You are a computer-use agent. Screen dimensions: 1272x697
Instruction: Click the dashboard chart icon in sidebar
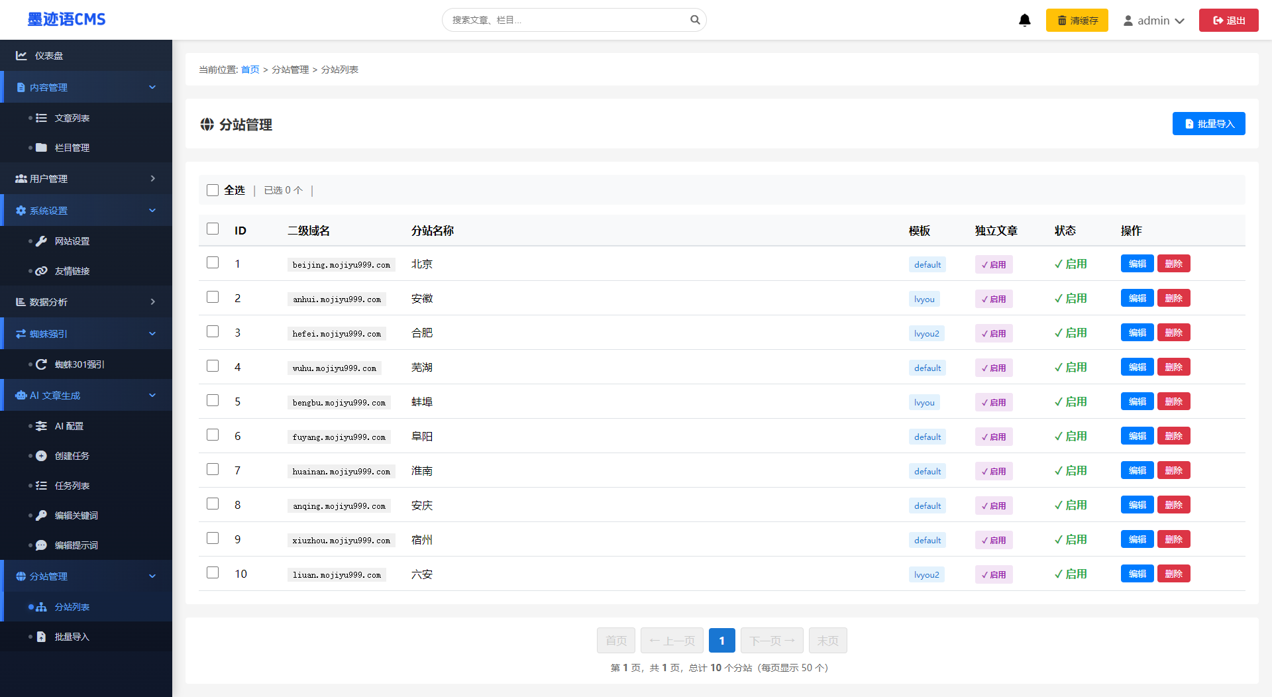[21, 56]
